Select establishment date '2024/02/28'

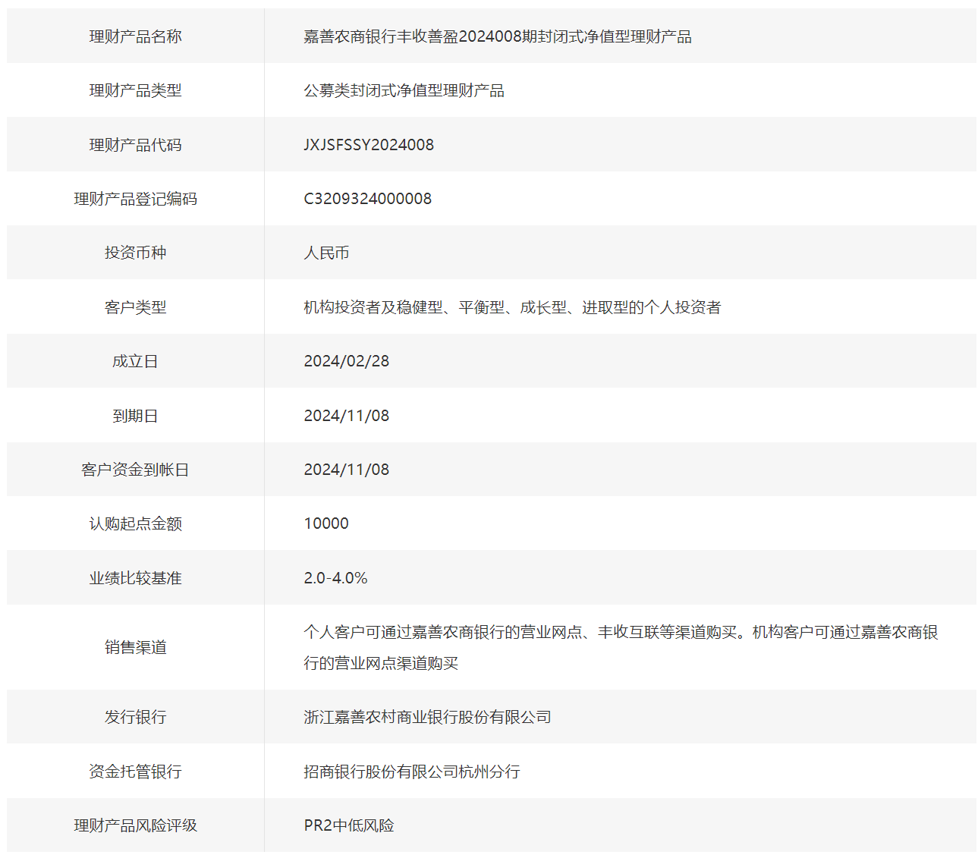(346, 361)
